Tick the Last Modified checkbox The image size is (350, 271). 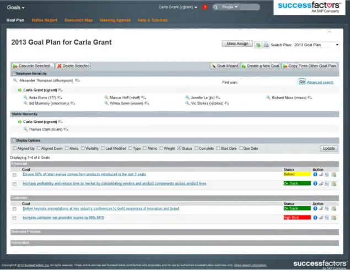103,148
